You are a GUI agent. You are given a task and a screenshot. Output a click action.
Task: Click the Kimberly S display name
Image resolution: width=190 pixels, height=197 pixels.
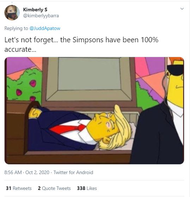[x=35, y=10]
